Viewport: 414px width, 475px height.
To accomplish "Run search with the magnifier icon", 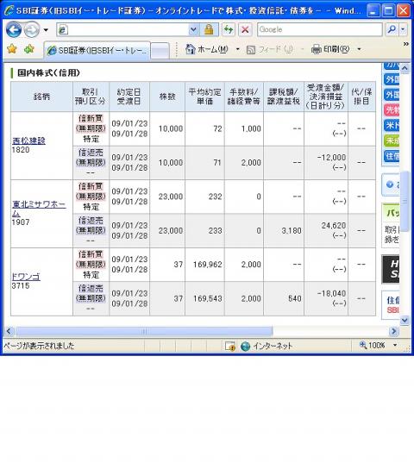I will 392,29.
